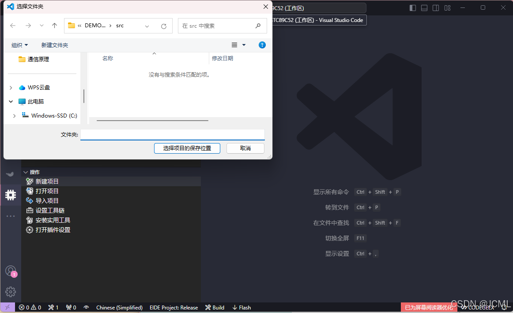This screenshot has width=513, height=313.
Task: Expand the Windows-SSD (C:) drive node
Action: coord(14,115)
